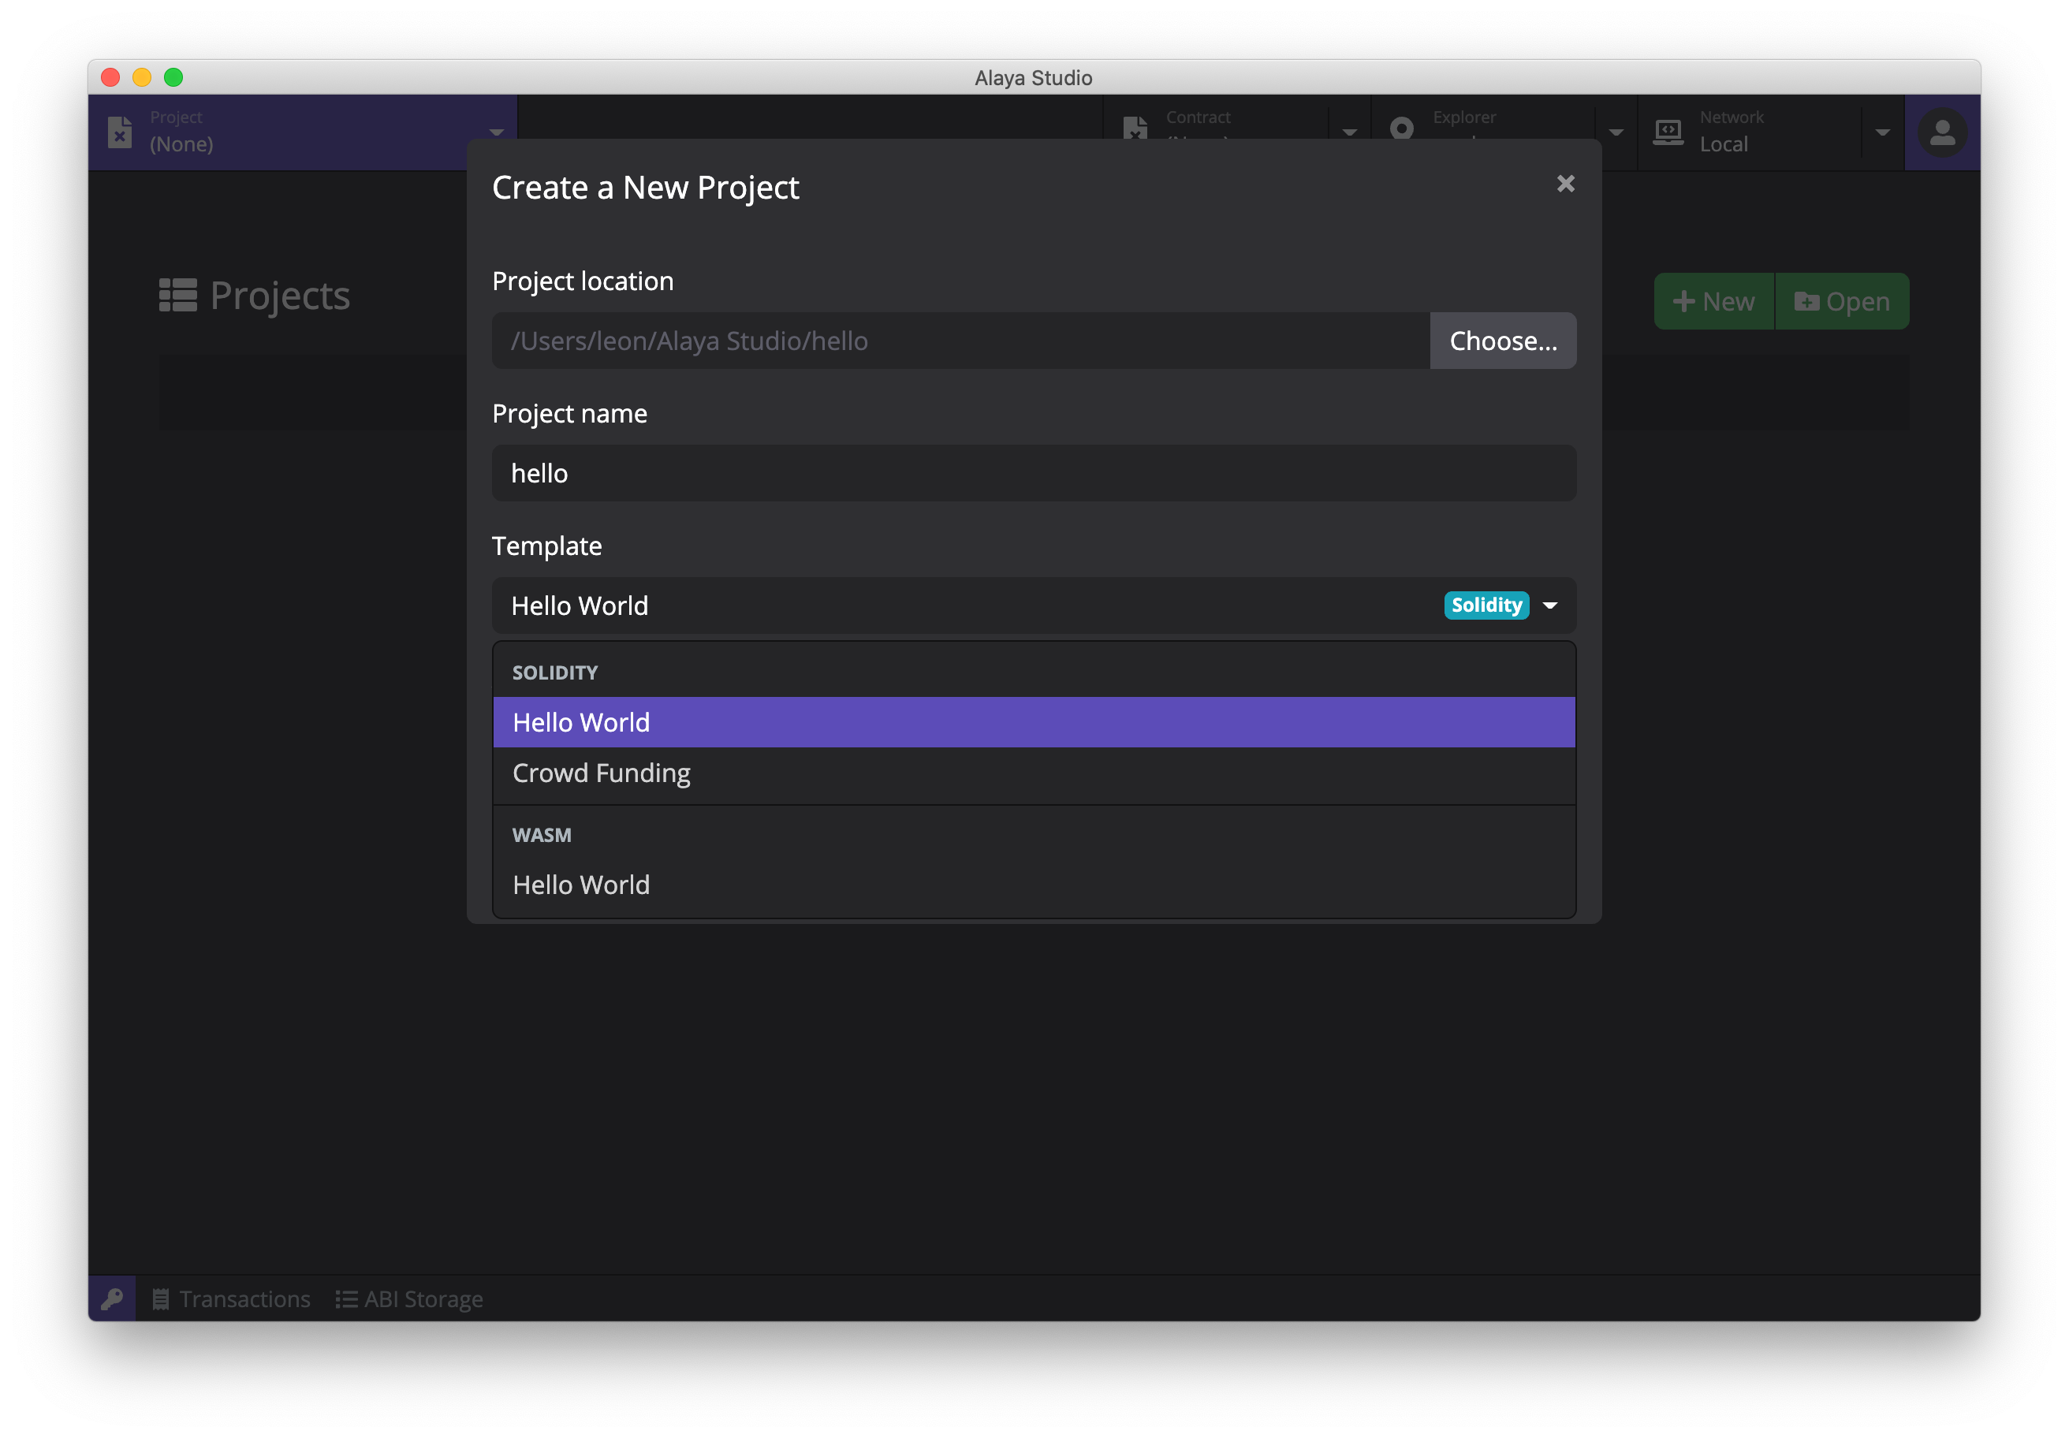The image size is (2069, 1438).
Task: Open the ABI Storage panel
Action: (410, 1298)
